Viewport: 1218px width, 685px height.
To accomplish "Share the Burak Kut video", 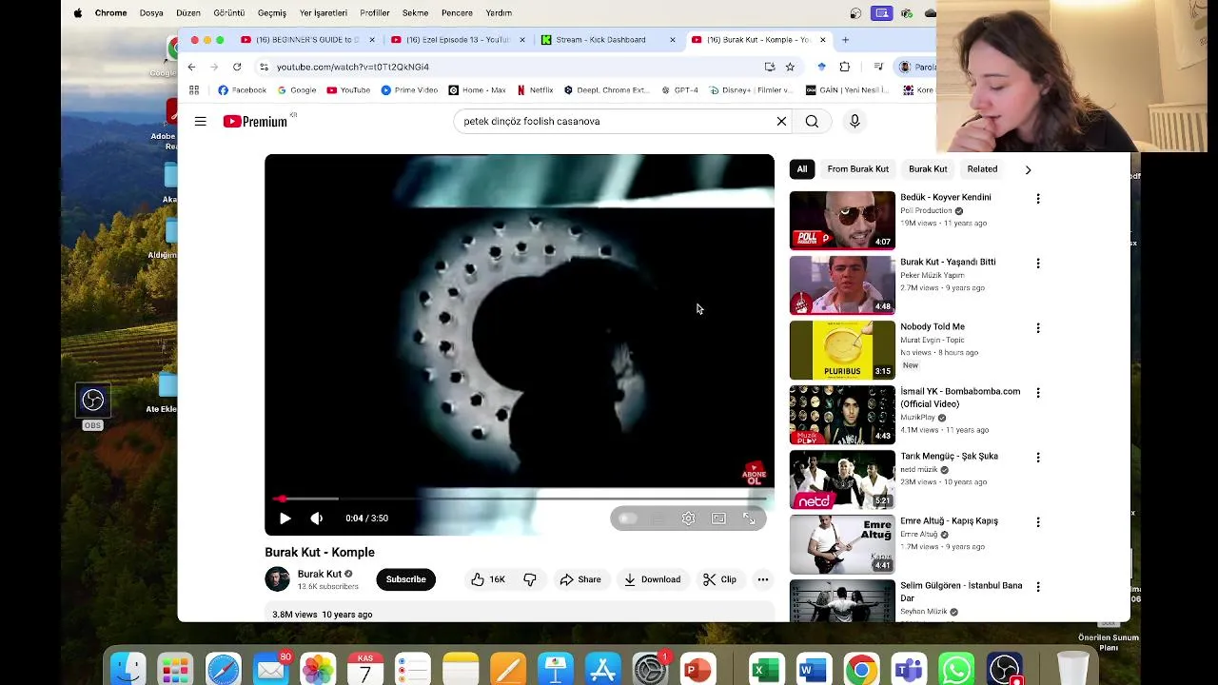I will 580,579.
